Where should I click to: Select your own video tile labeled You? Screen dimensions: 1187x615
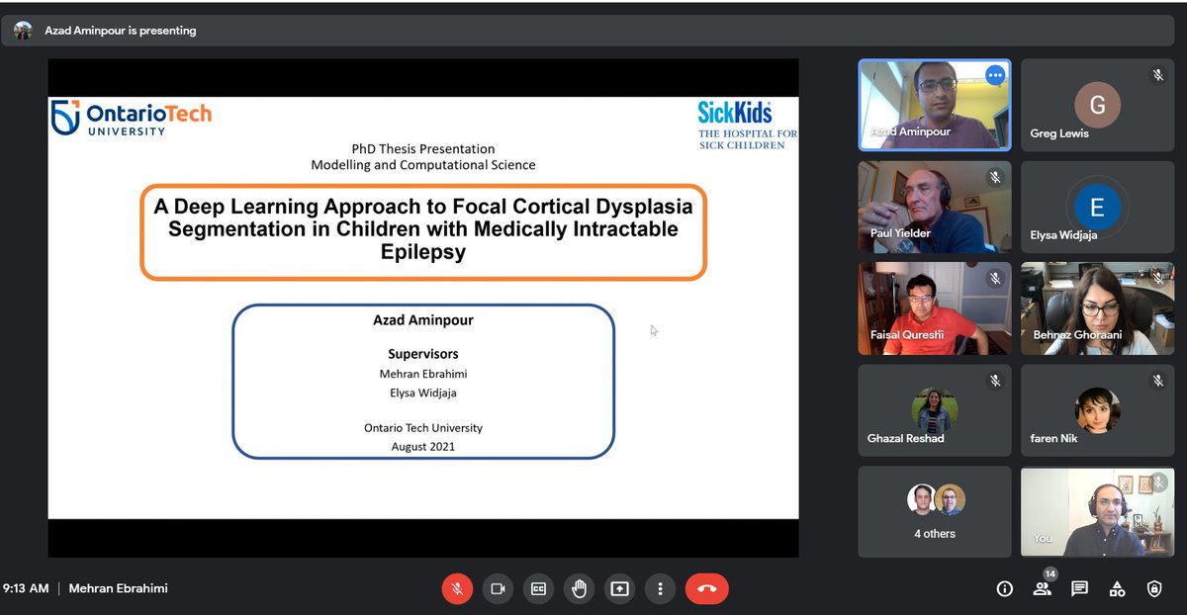(1097, 511)
